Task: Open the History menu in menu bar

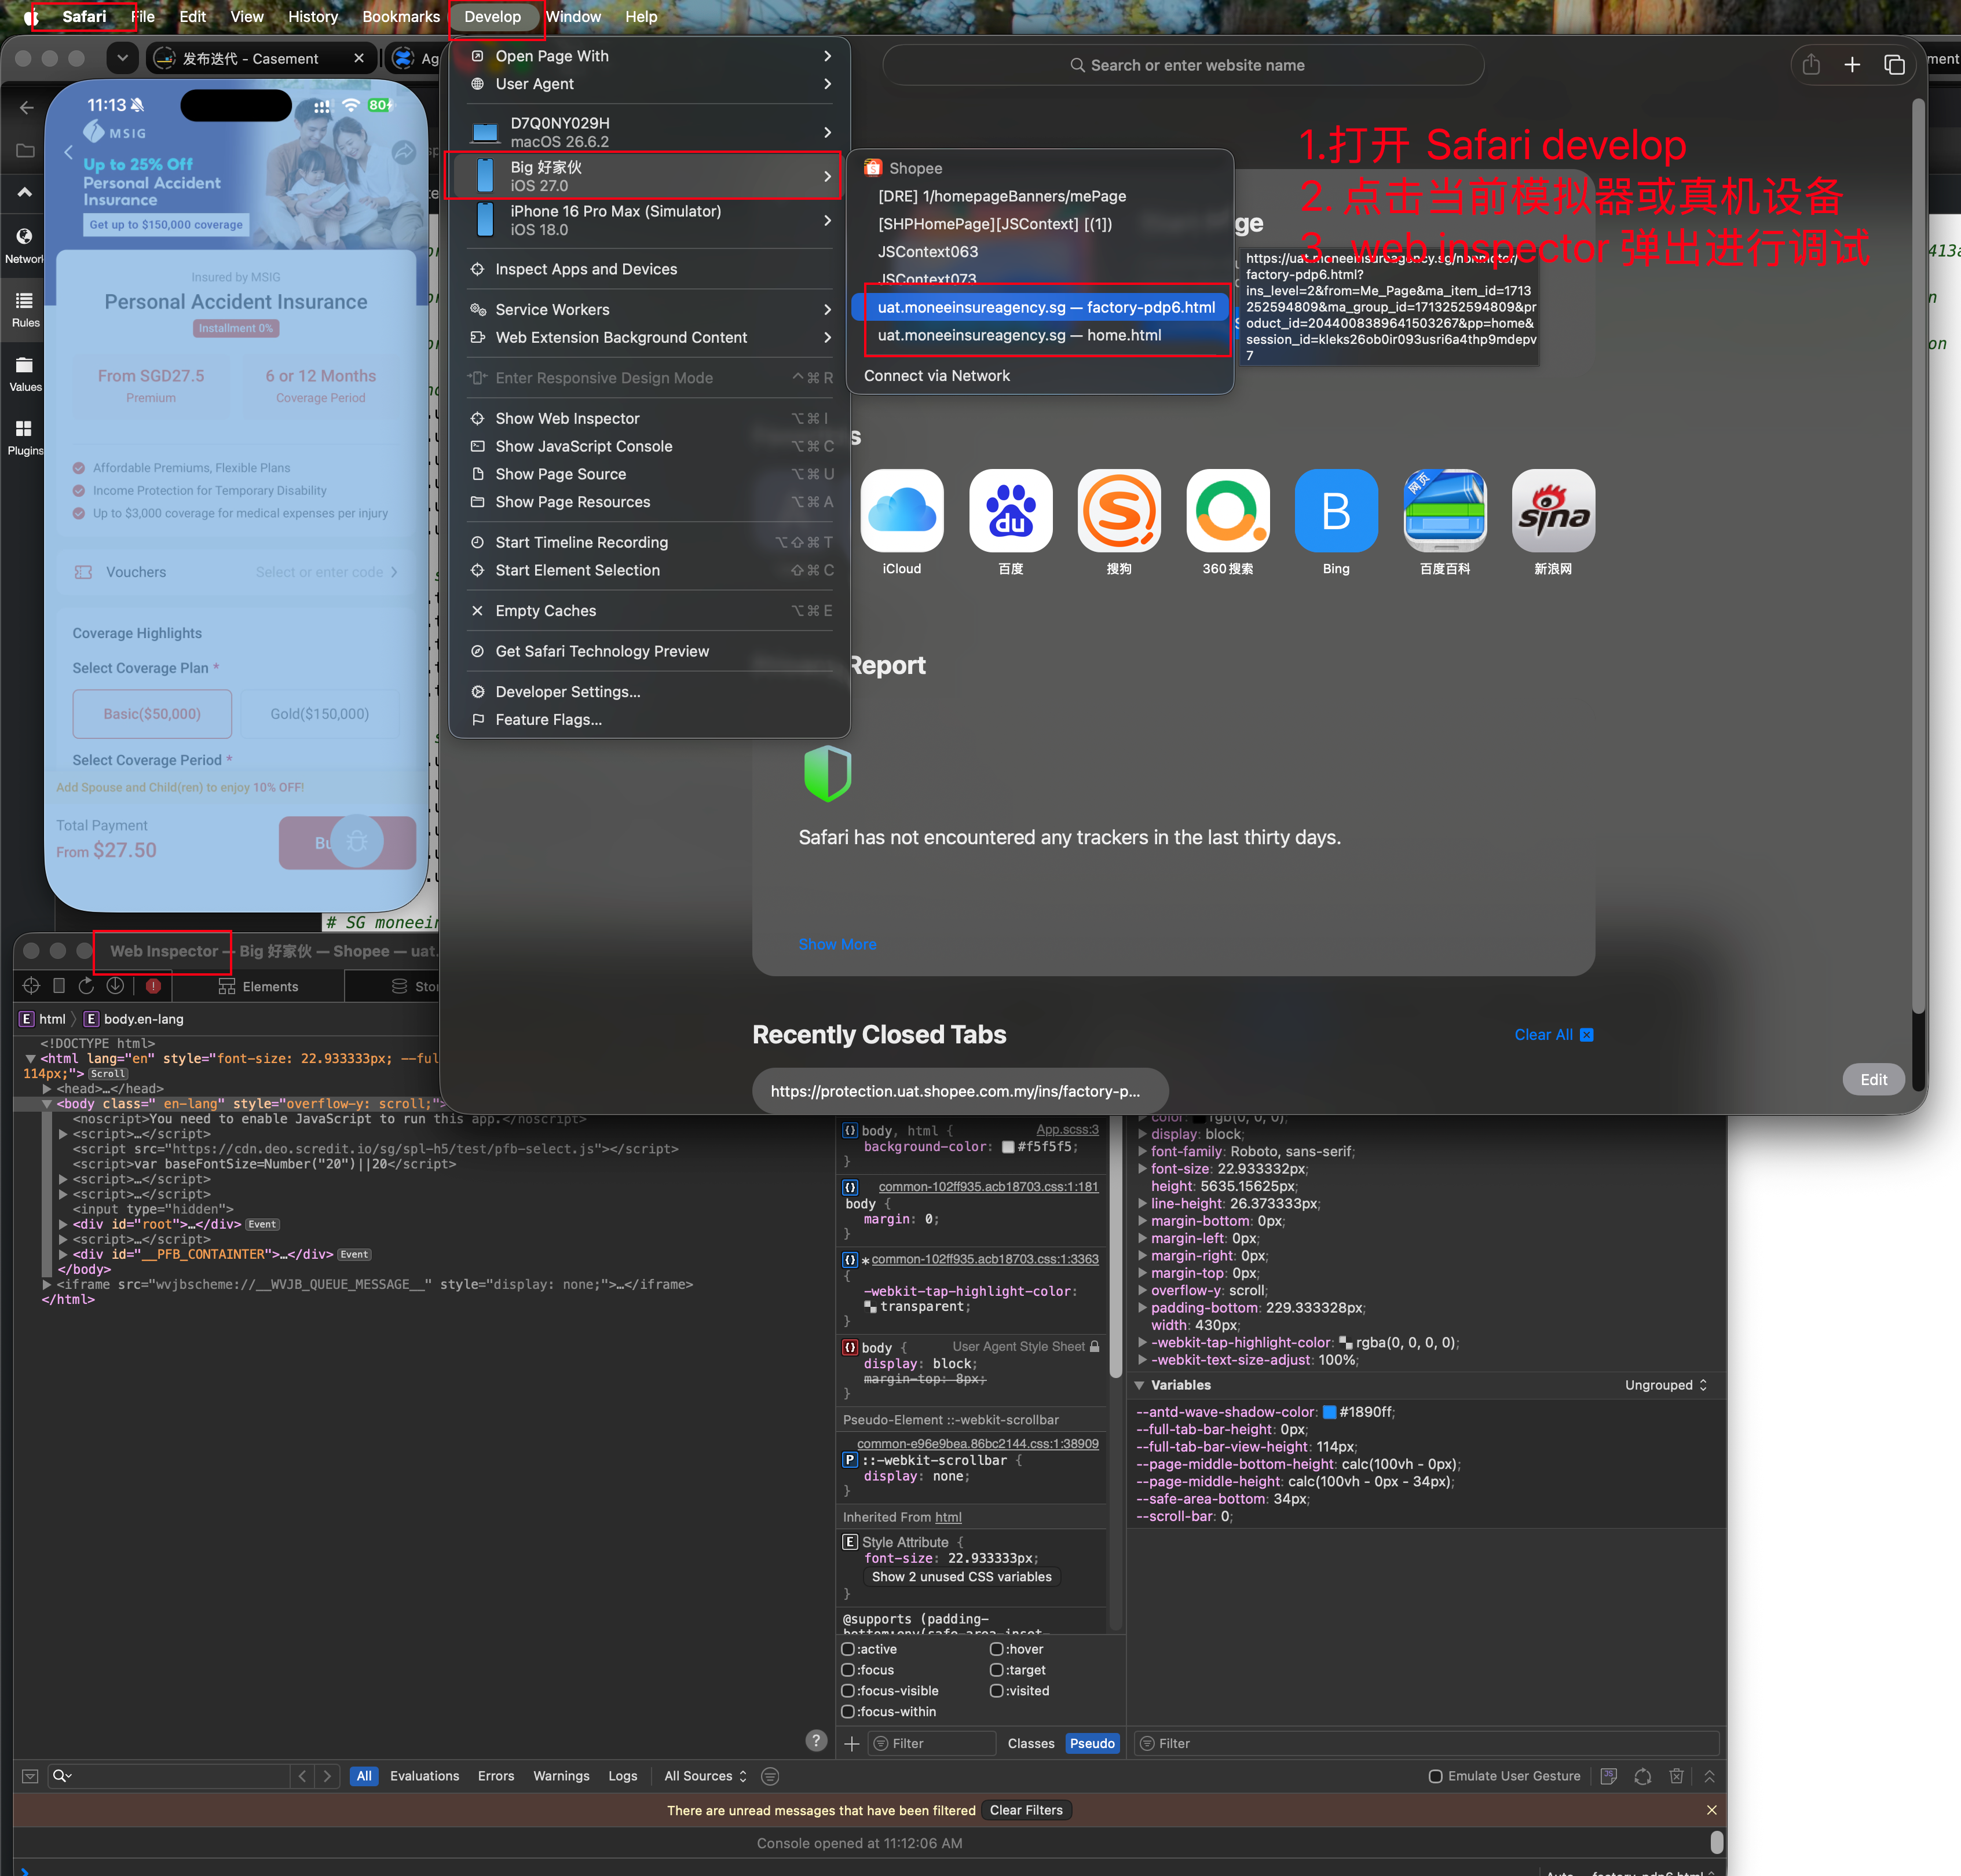Action: click(x=313, y=17)
